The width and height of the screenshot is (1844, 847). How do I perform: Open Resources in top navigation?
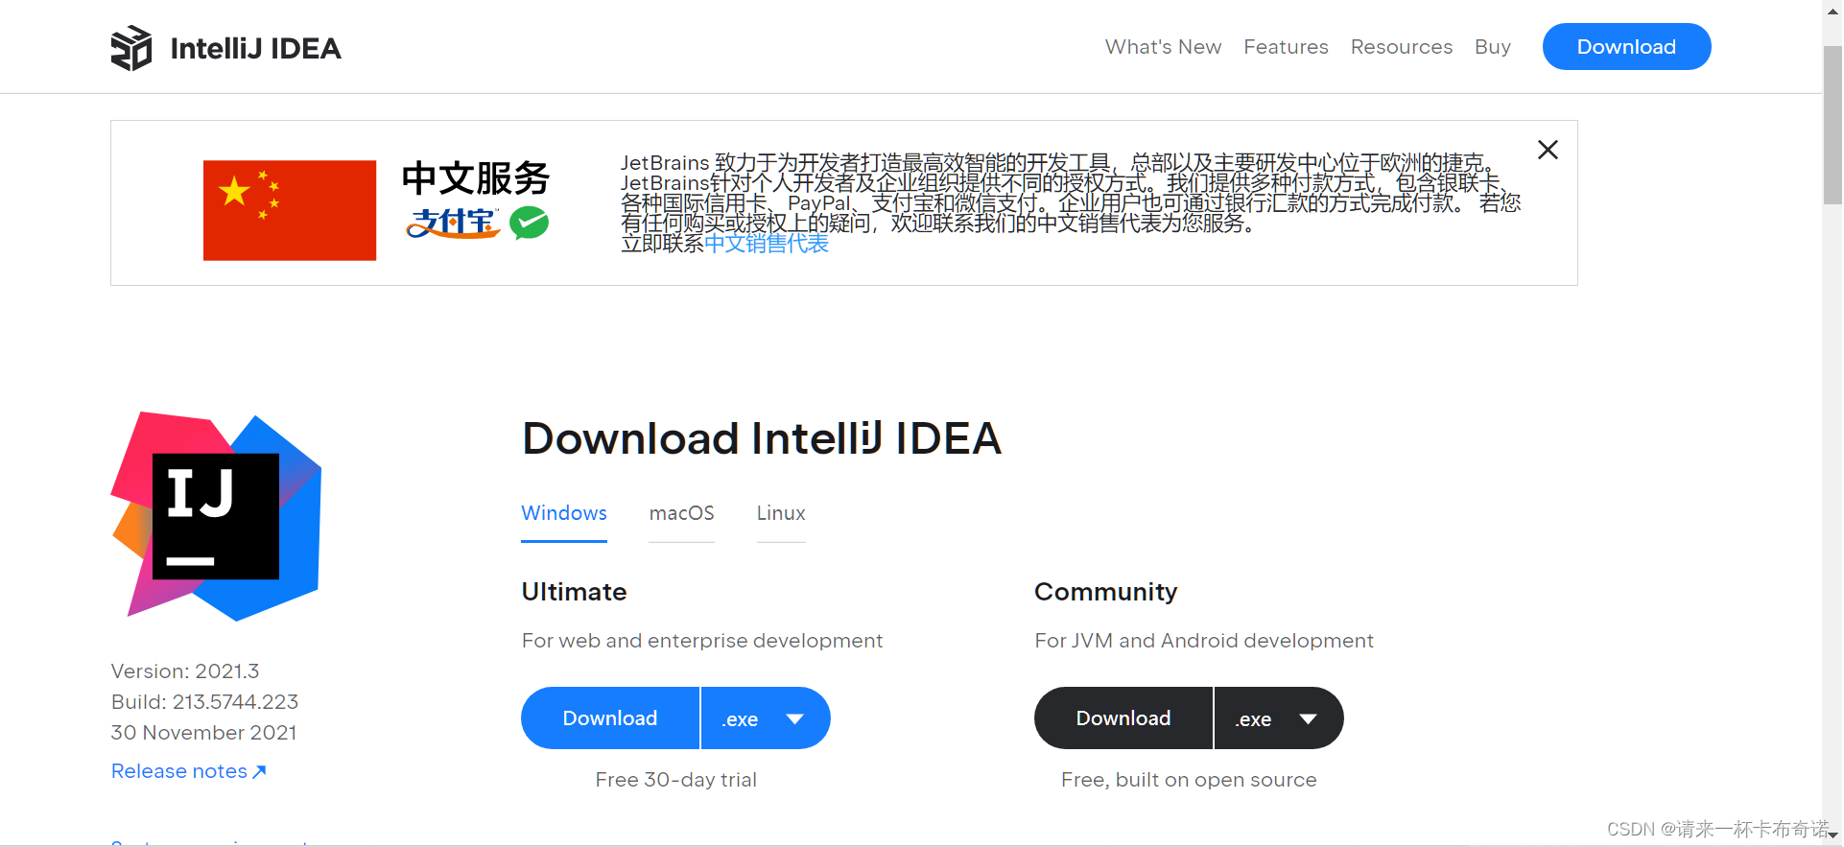1401,47
